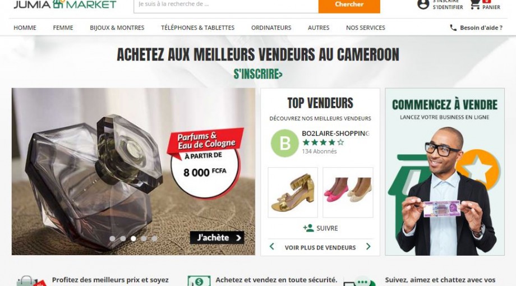This screenshot has height=286, width=516.
Task: Expand the Téléphones & Tablettes menu
Action: pos(198,27)
